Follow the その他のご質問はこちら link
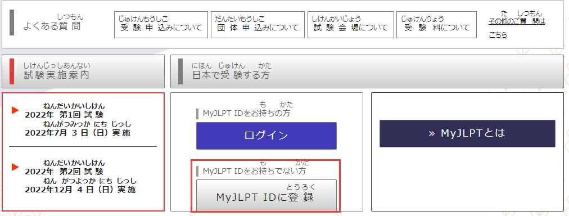Image resolution: width=569 pixels, height=216 pixels. [x=517, y=25]
